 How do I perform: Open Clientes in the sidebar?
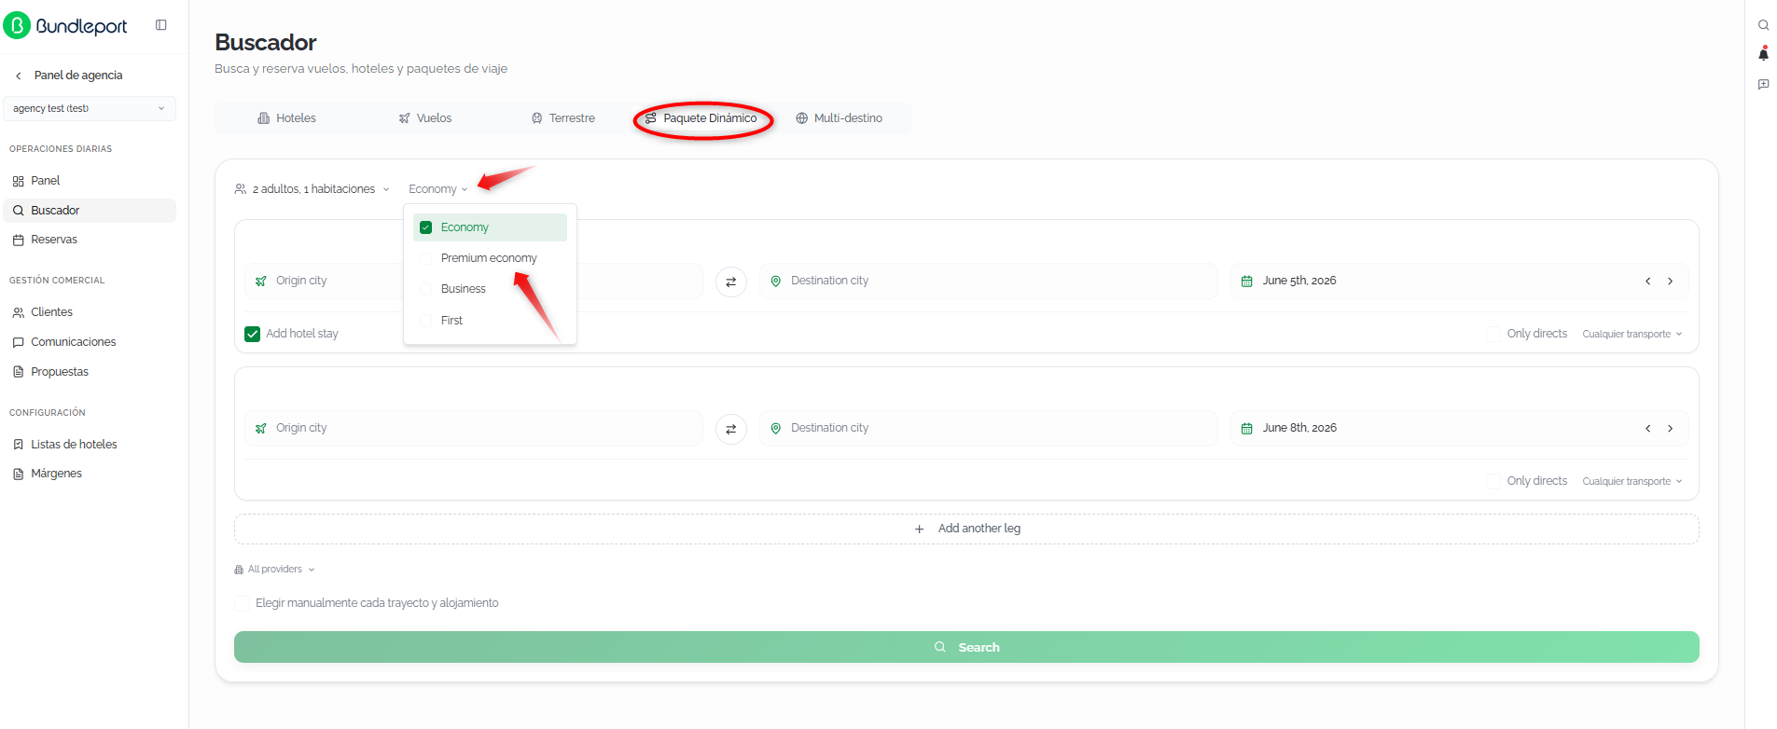(x=90, y=312)
